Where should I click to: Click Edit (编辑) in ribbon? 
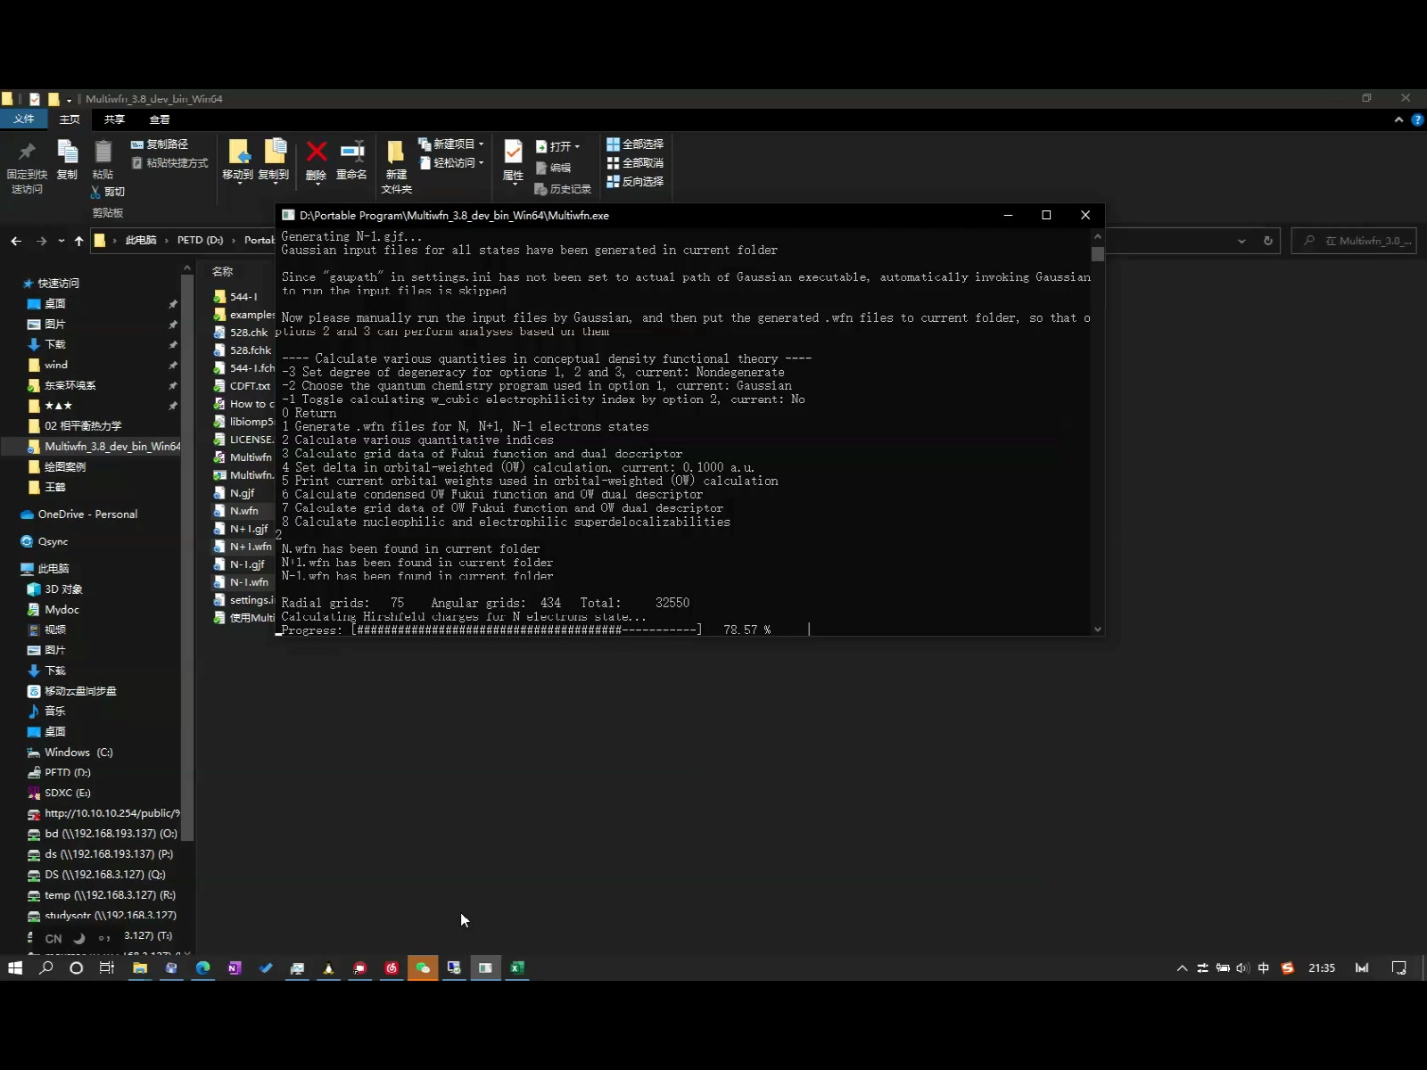coord(553,168)
